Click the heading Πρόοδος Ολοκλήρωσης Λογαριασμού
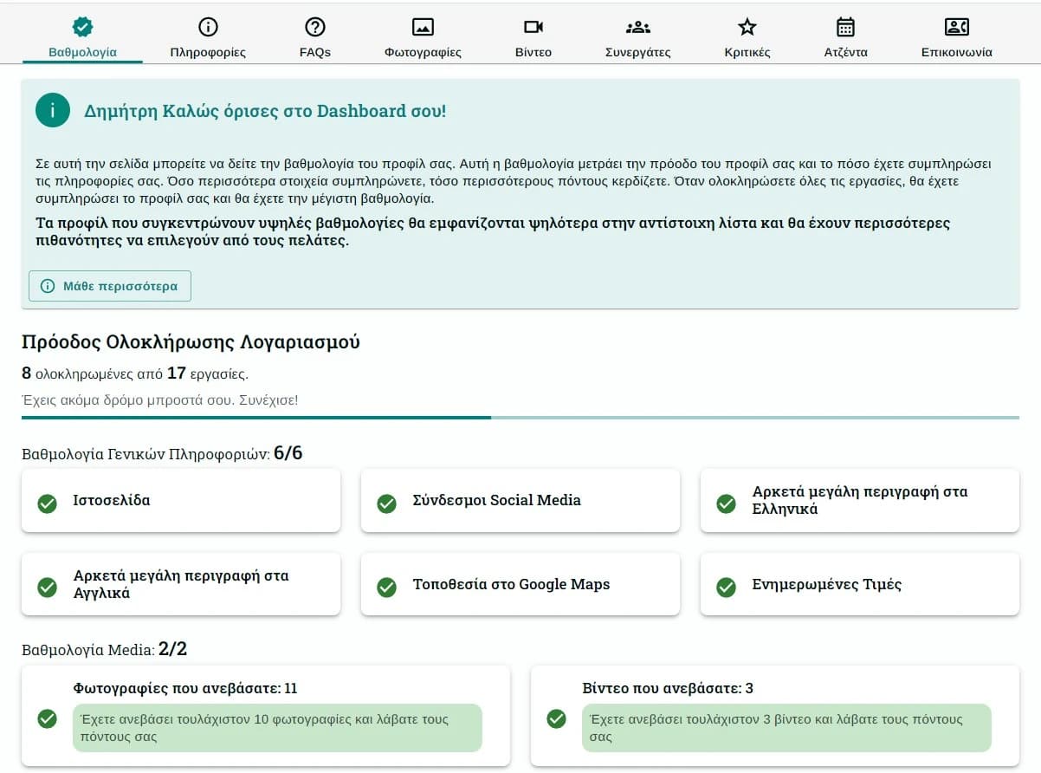 point(191,341)
